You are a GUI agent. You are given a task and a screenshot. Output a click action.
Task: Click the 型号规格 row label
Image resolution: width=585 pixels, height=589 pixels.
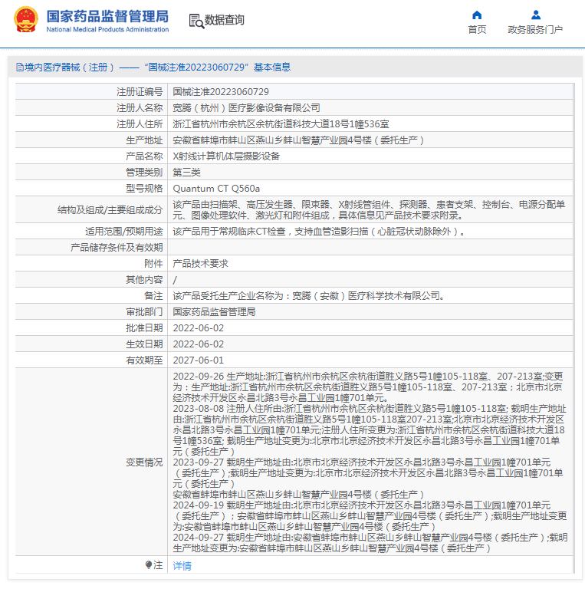(x=144, y=188)
